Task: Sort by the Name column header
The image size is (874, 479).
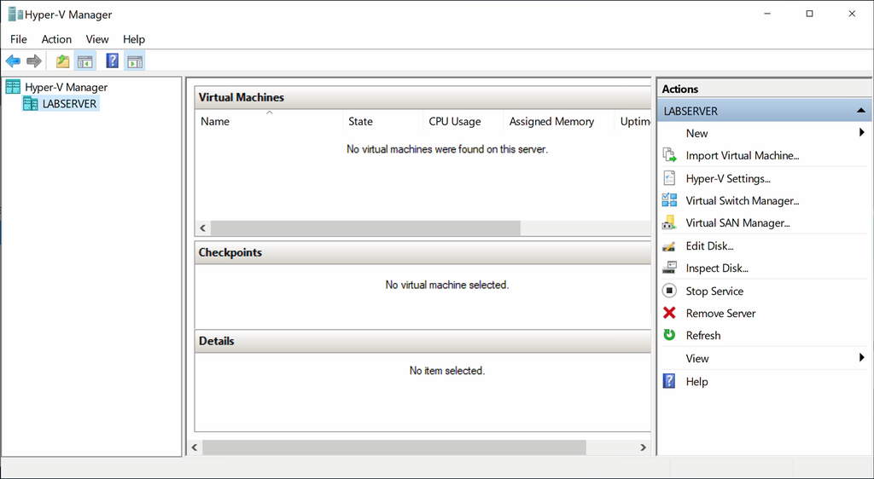Action: 269,121
